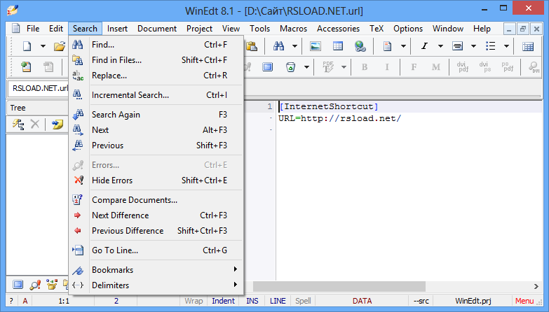Open the TeX menu
This screenshot has width=549, height=312.
pyautogui.click(x=377, y=29)
